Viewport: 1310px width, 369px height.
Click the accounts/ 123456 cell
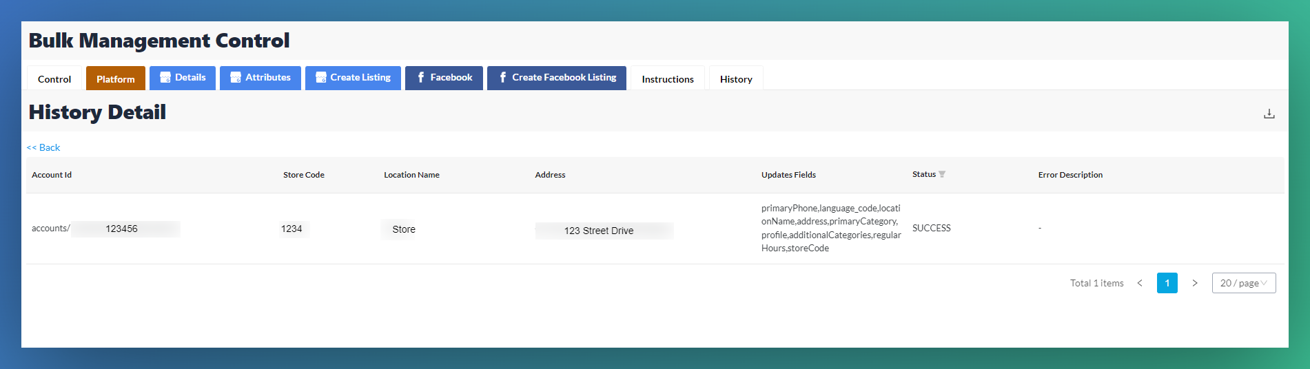coord(106,229)
